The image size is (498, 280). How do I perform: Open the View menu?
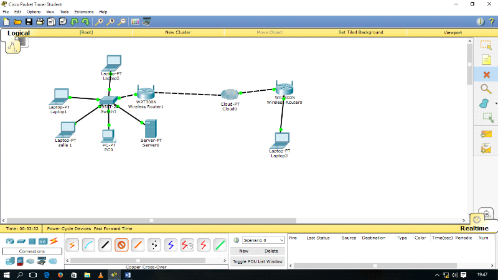click(x=50, y=12)
